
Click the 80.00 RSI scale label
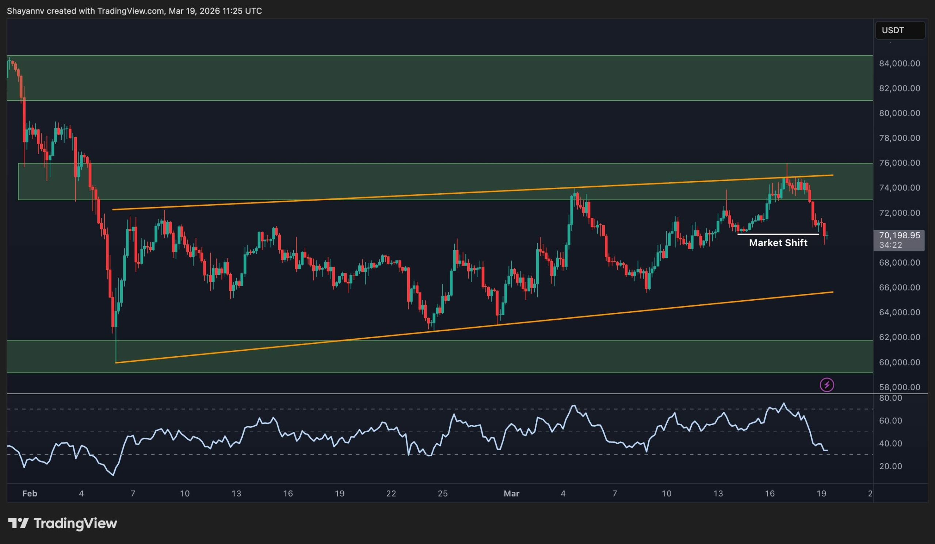click(x=890, y=398)
